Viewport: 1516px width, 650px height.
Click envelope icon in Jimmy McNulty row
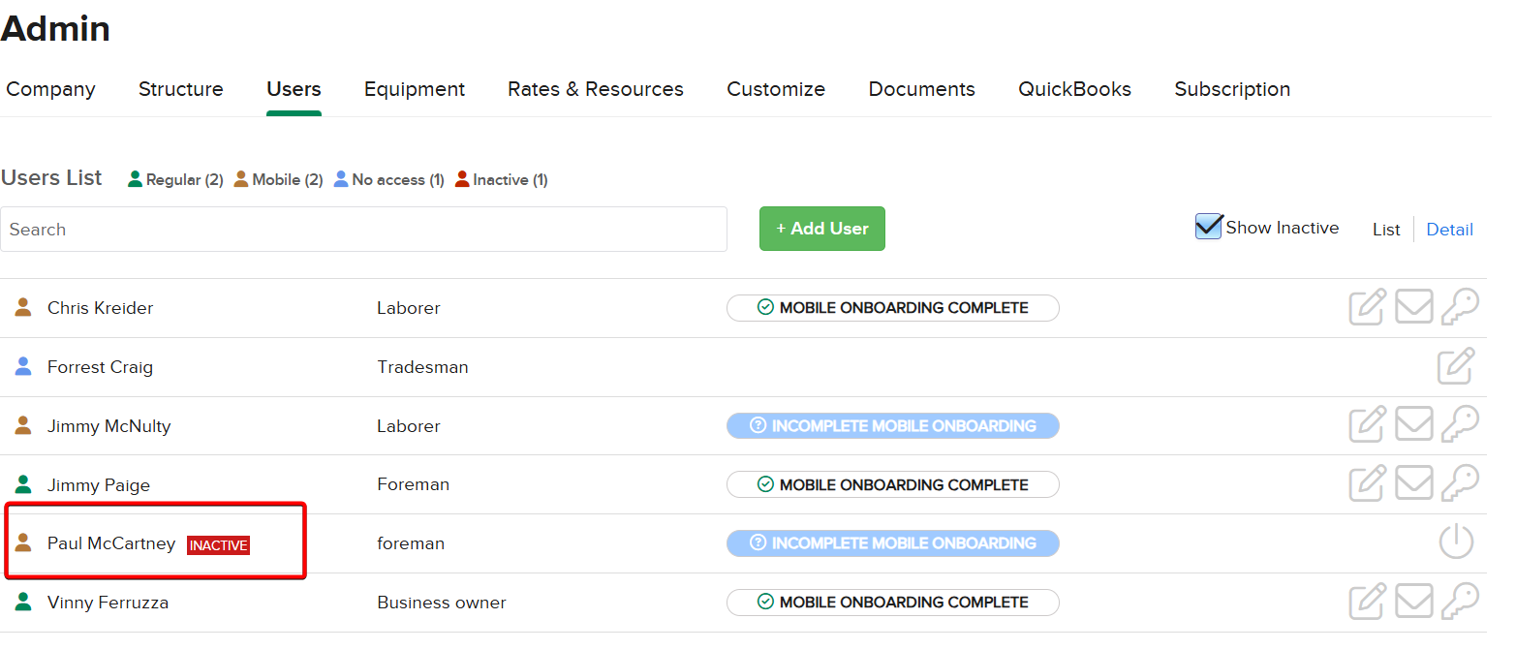1413,426
